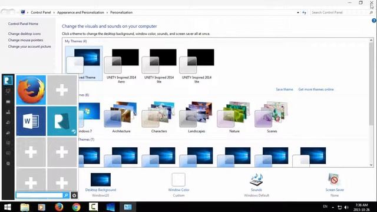The height and width of the screenshot is (212, 377).
Task: Open the network tray icon
Action: 339,207
